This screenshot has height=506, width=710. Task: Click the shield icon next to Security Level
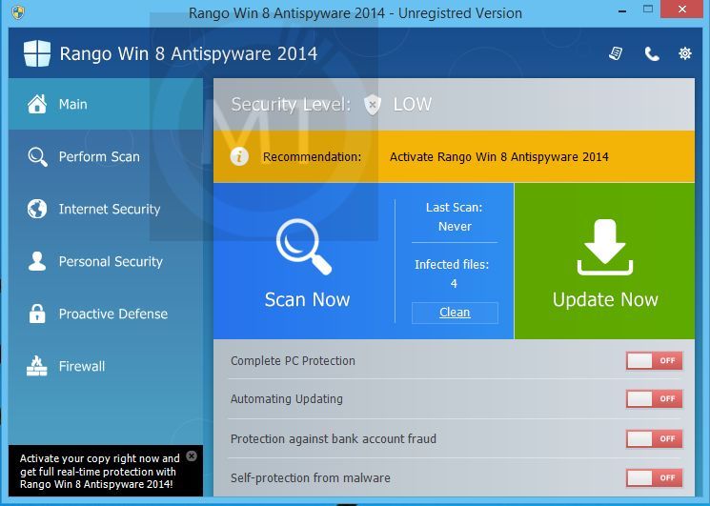(x=372, y=105)
